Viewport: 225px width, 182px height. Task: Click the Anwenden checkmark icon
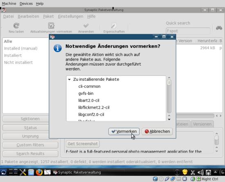point(86,26)
